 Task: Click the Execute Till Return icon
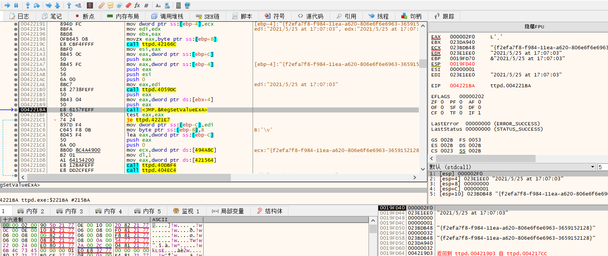click(x=69, y=5)
